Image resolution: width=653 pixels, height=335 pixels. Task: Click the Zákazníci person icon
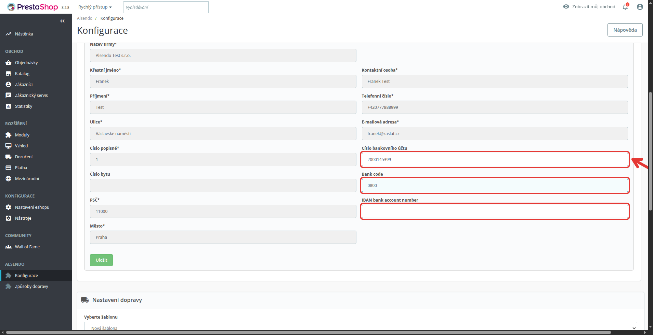coord(8,85)
